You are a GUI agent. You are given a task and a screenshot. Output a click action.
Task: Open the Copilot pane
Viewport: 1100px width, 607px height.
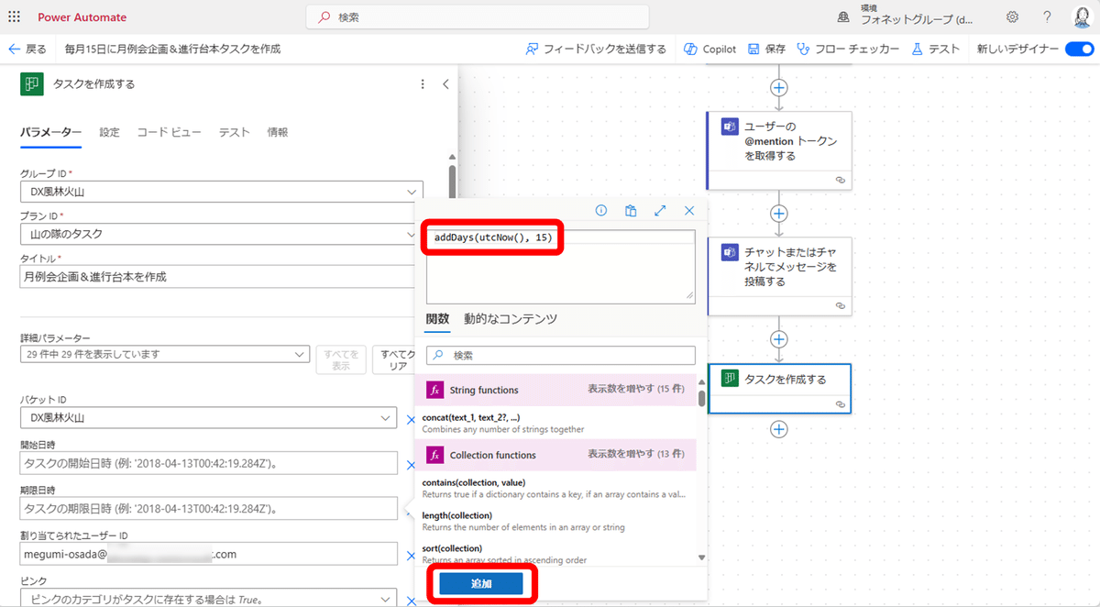click(710, 49)
